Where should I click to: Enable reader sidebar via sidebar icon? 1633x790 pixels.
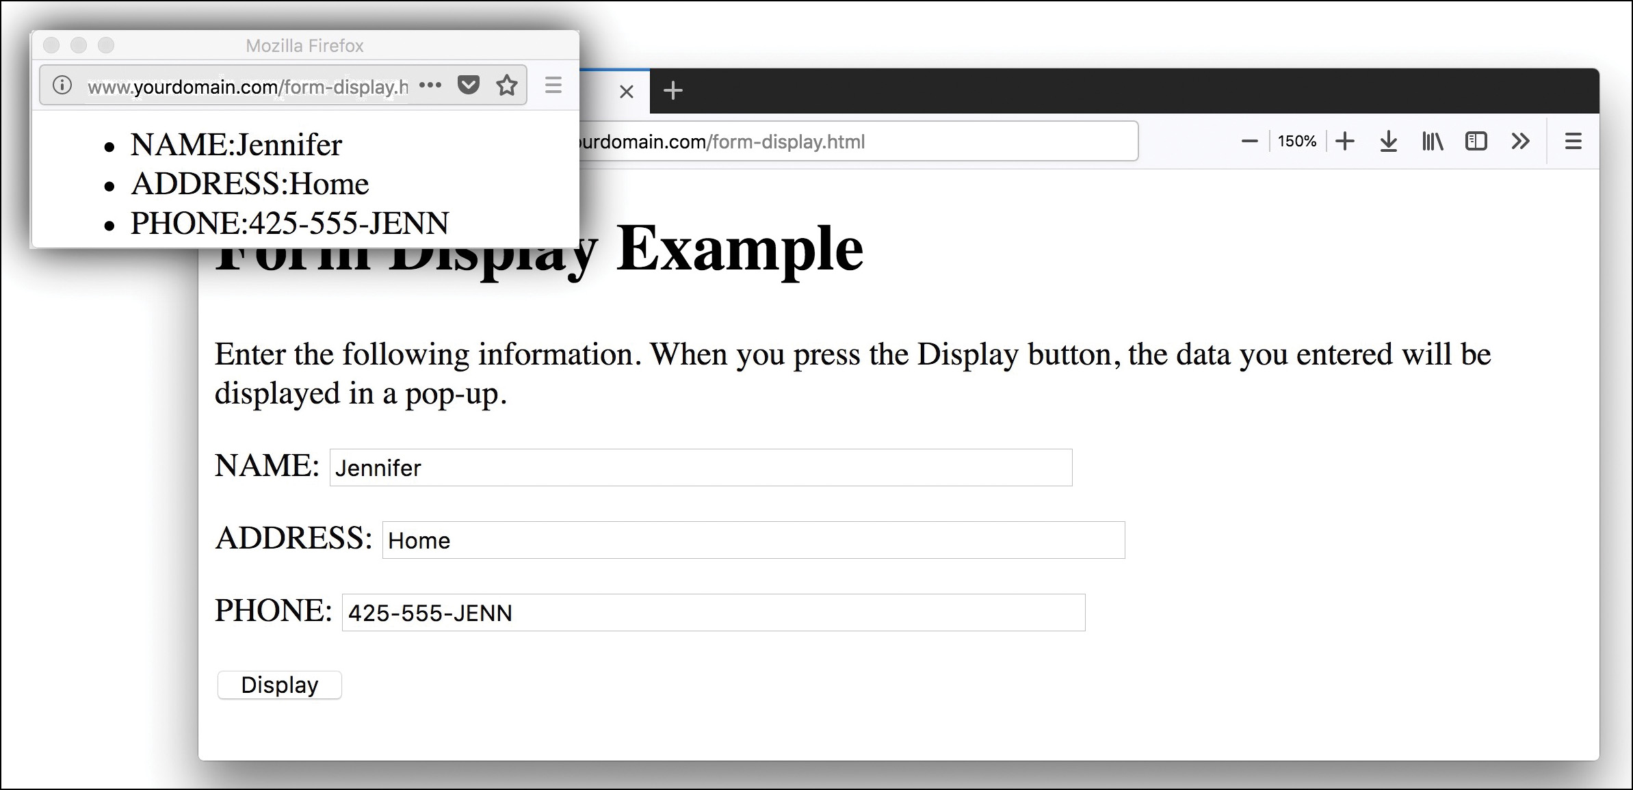coord(1476,141)
